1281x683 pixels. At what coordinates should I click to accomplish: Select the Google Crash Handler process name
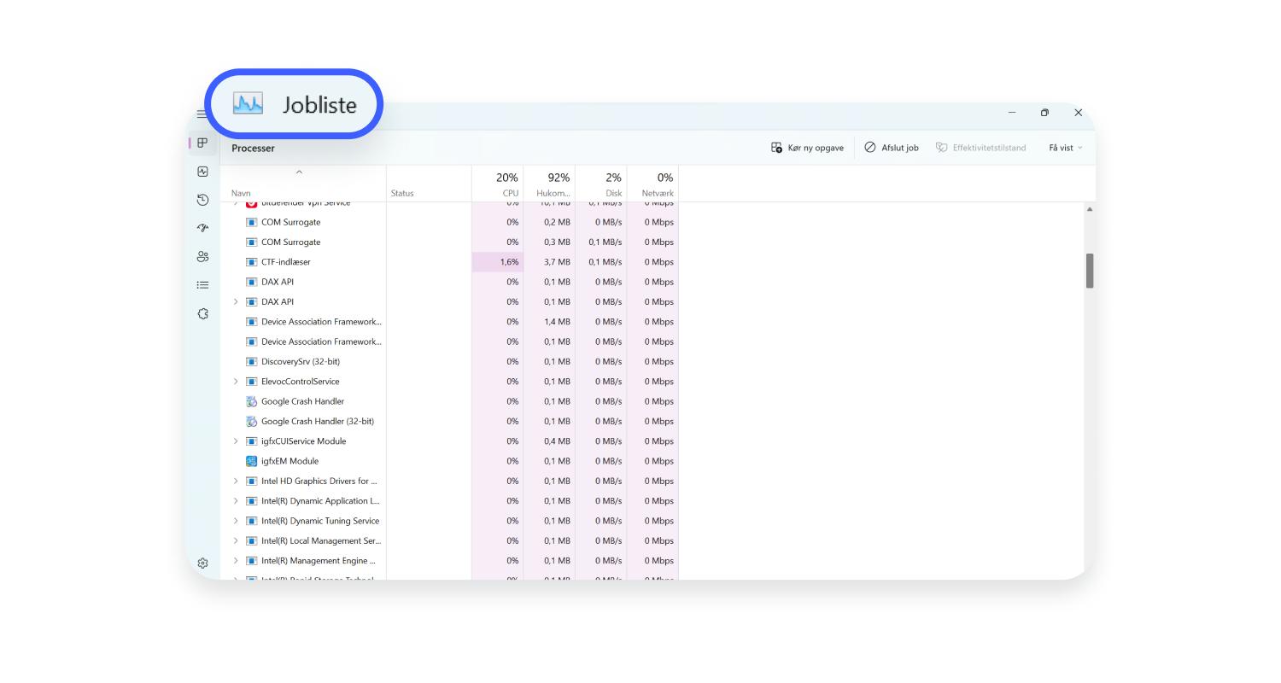302,401
